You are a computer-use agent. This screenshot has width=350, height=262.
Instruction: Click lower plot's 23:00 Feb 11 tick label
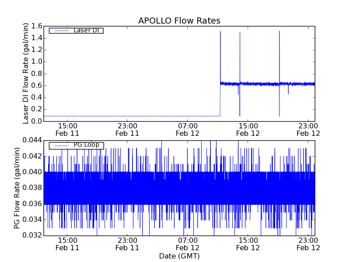[127, 244]
